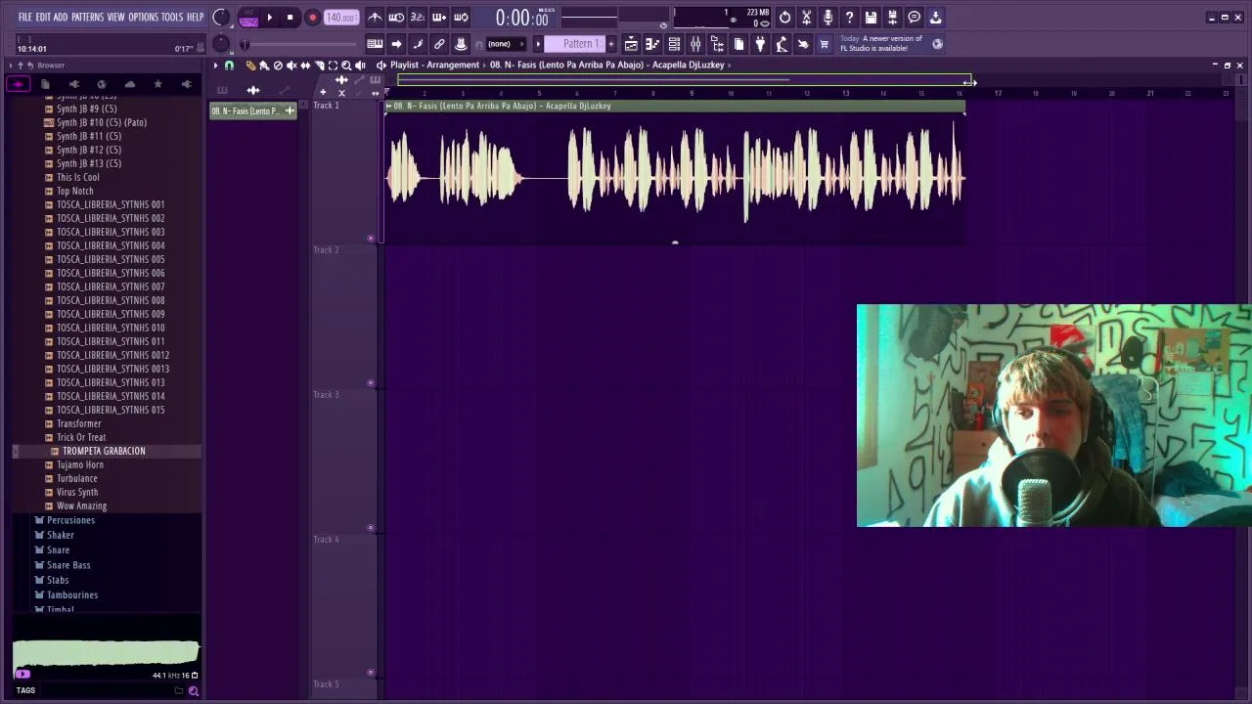
Task: Click the song position slider
Action: [x=298, y=44]
